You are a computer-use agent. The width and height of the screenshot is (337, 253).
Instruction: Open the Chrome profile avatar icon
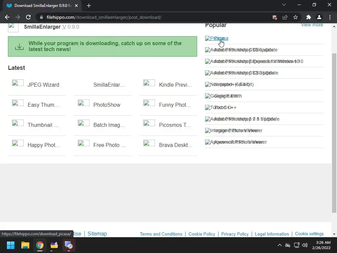(x=319, y=17)
